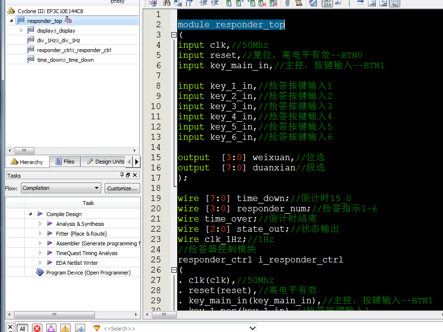
Task: Expand the display:i_display hierarchy node
Action: point(21,31)
